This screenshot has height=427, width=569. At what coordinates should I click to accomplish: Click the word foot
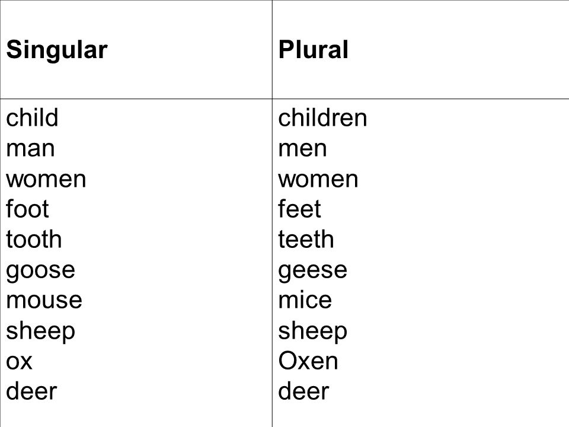28,209
